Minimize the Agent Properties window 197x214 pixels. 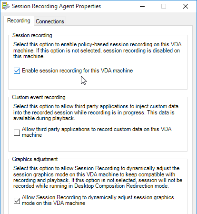[142, 6]
